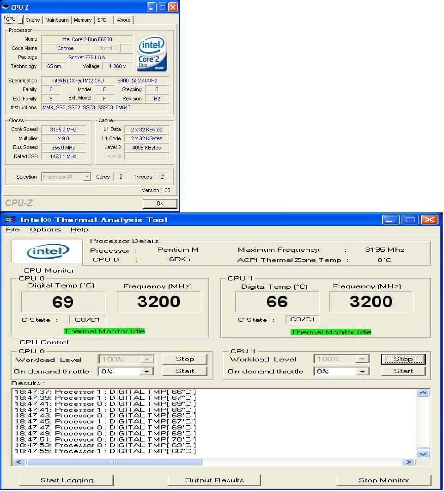Click results list scroll down arrow

(x=423, y=454)
